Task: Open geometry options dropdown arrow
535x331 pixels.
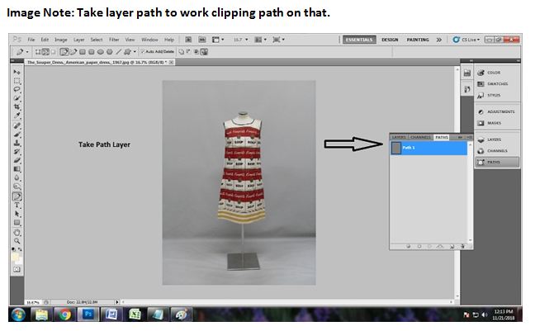Action: (x=135, y=52)
